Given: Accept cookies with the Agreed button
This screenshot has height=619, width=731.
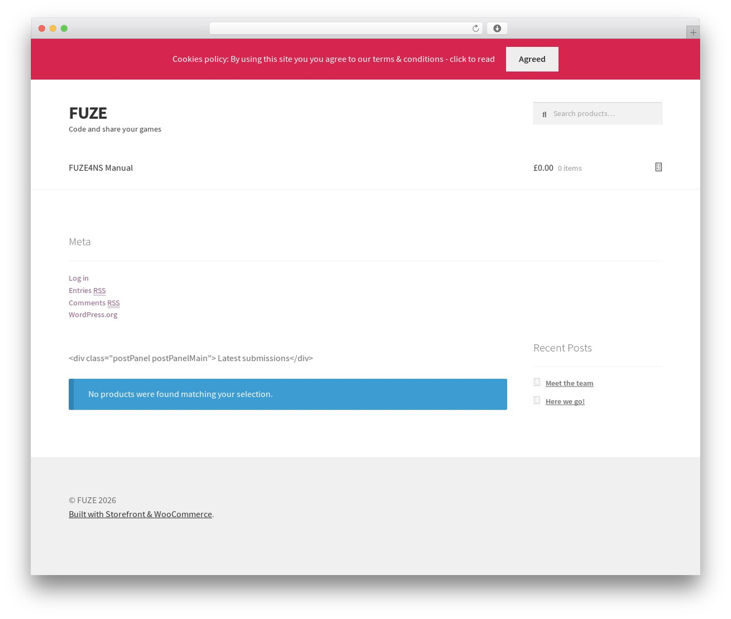Looking at the screenshot, I should pyautogui.click(x=532, y=59).
